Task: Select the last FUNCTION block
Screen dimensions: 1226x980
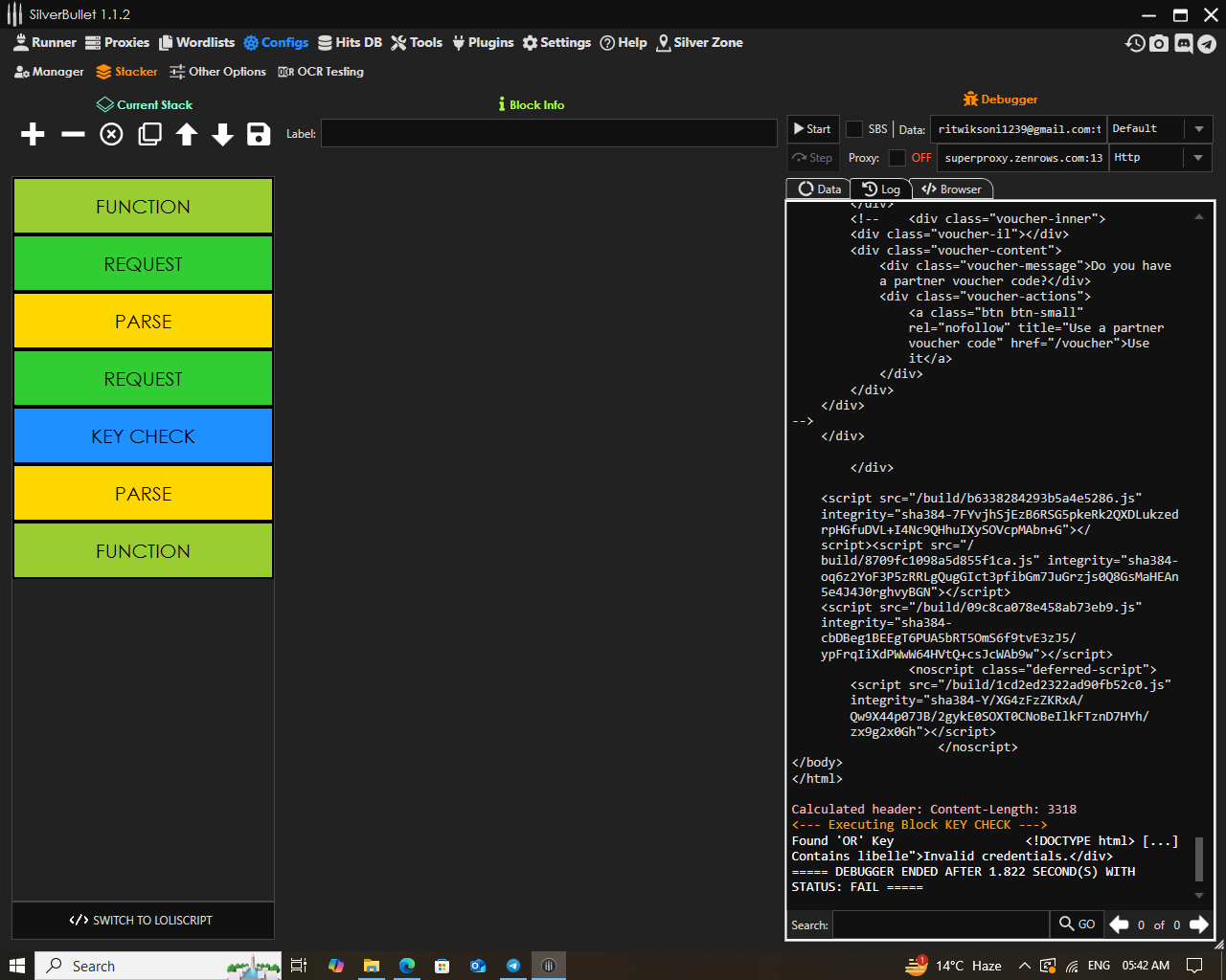Action: [143, 551]
